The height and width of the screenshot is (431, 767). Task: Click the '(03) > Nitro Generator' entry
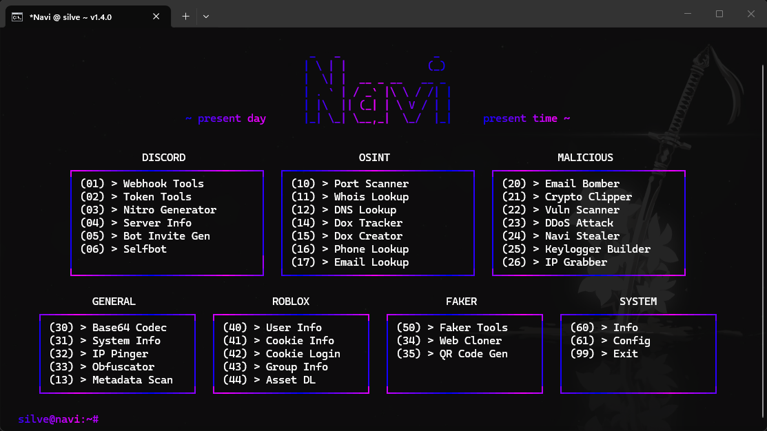(148, 210)
